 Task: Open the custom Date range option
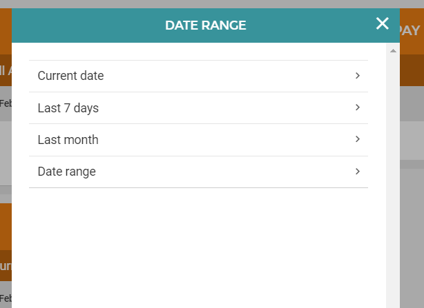point(67,172)
